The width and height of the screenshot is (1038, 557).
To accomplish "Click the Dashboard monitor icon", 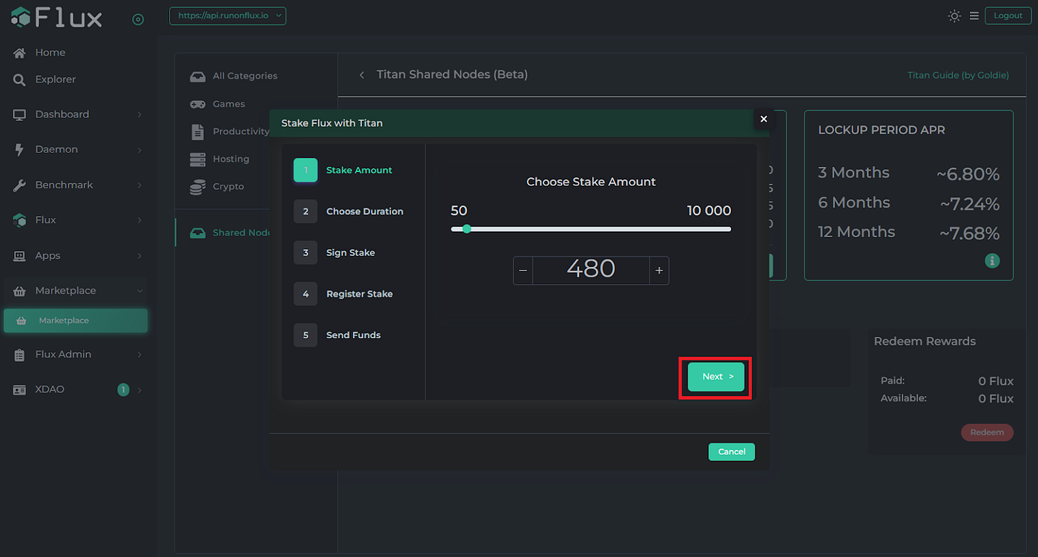I will point(19,114).
